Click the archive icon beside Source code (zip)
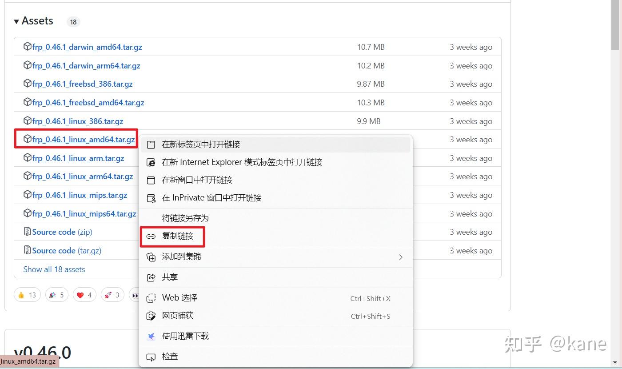The height and width of the screenshot is (369, 622). coord(27,232)
